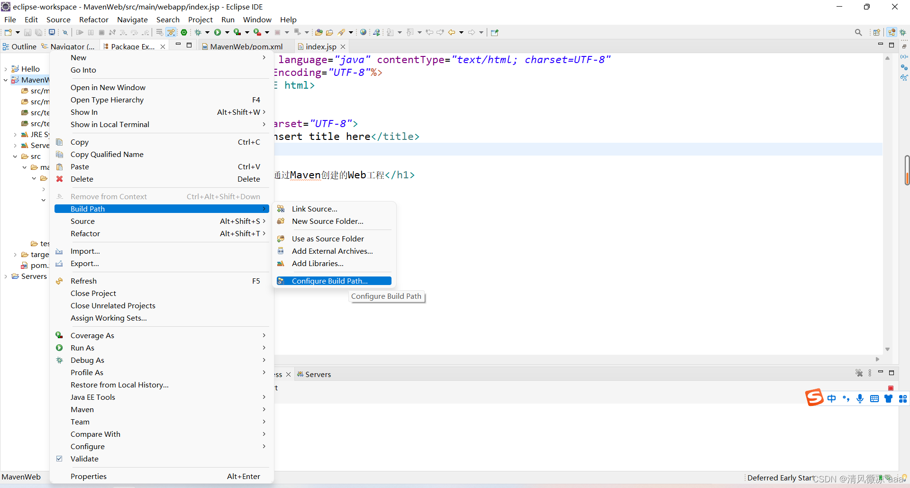Open the Breakpoints view icon in right trim

904,67
